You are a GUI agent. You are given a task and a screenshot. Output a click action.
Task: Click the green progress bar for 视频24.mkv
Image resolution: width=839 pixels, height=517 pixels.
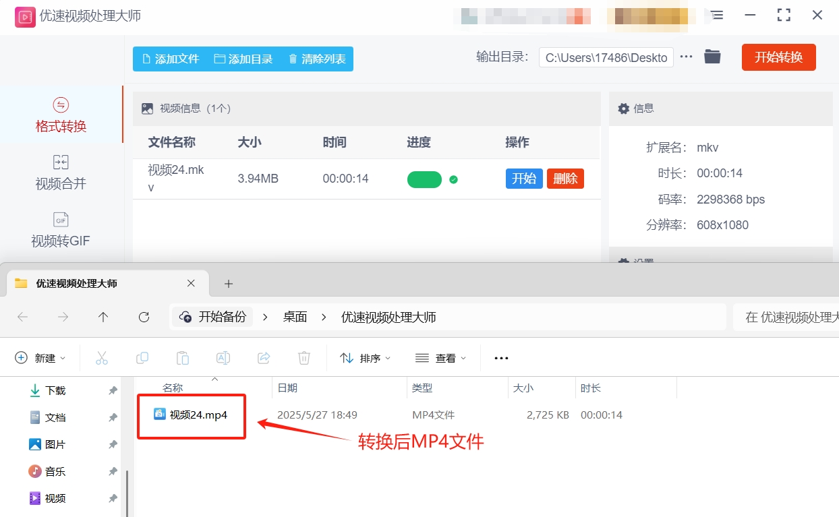(x=424, y=179)
